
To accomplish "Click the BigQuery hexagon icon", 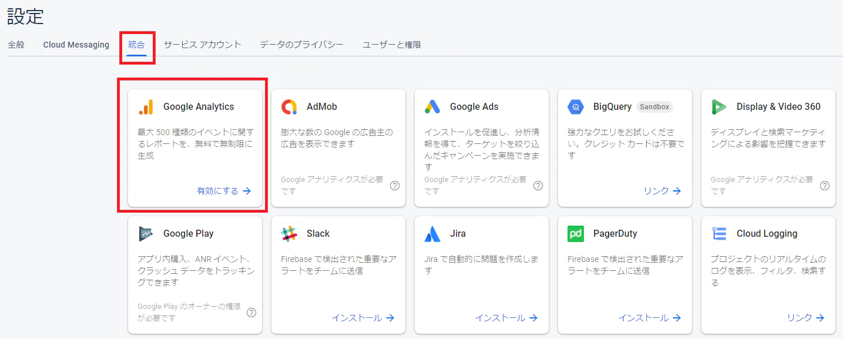I will (576, 107).
